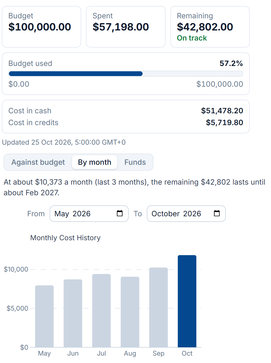The image size is (271, 363).
Task: Click the $0.00 progress bar start label
Action: (x=19, y=84)
